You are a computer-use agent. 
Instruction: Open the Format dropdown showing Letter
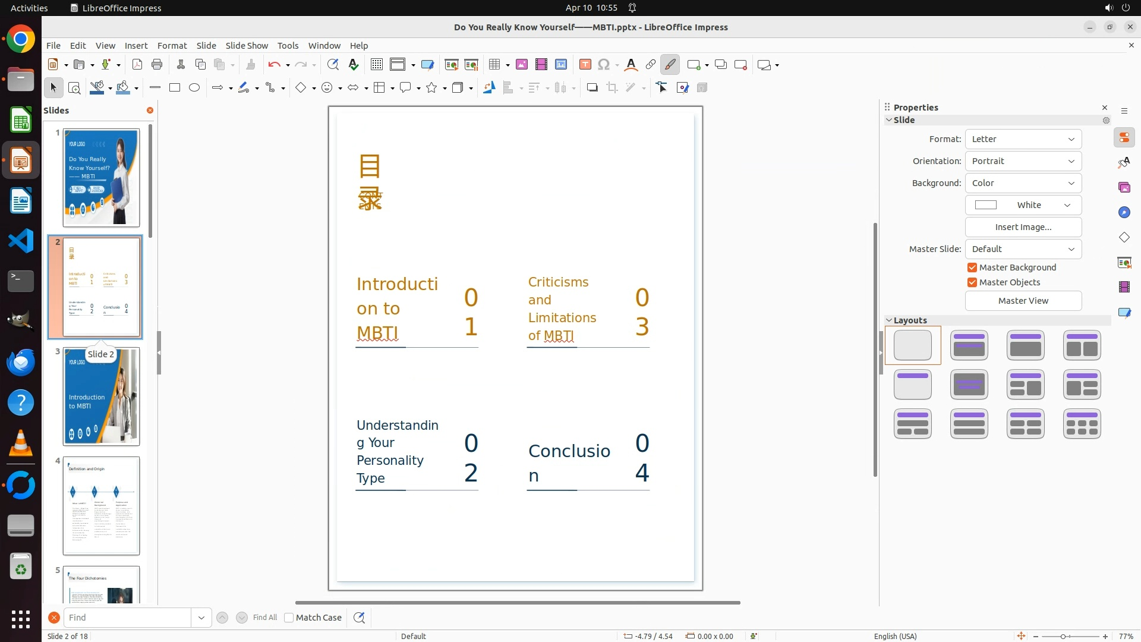click(x=1023, y=139)
